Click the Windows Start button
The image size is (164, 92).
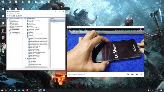pyautogui.click(x=2, y=90)
